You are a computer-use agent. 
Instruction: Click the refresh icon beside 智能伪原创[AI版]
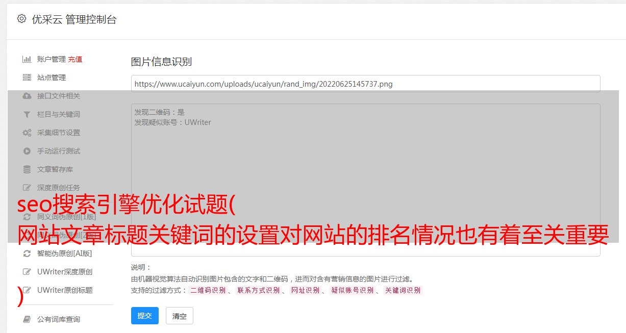tap(27, 253)
